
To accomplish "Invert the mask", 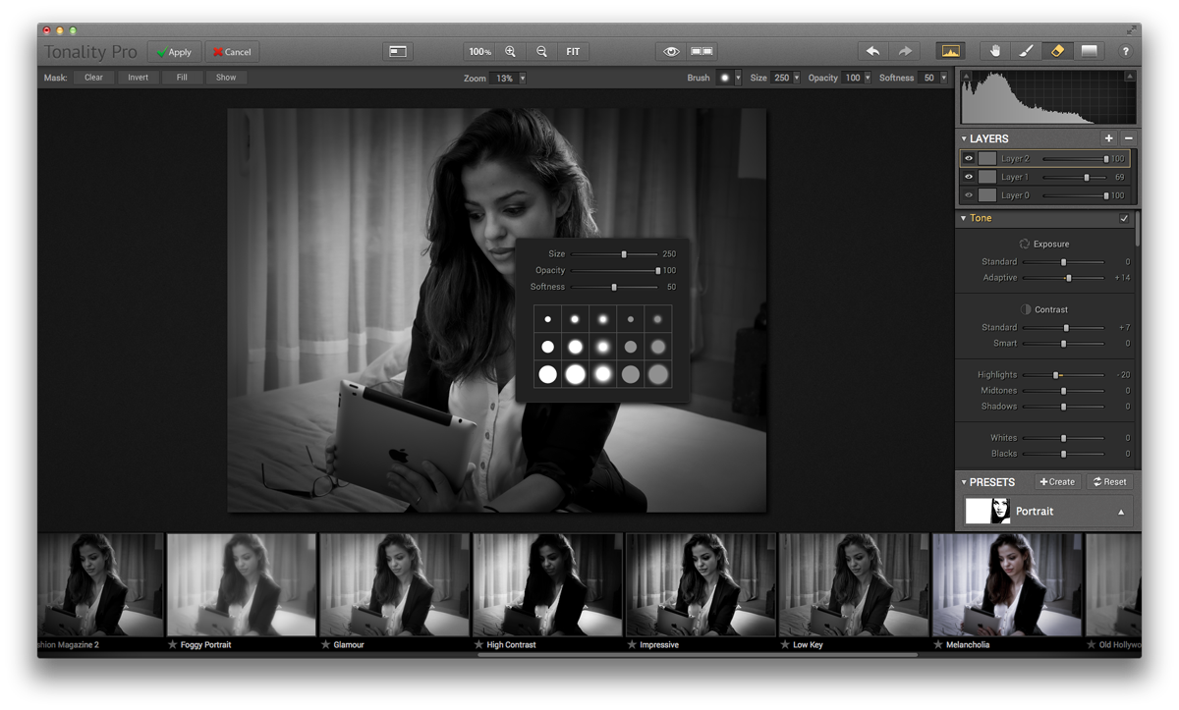I will pos(139,78).
